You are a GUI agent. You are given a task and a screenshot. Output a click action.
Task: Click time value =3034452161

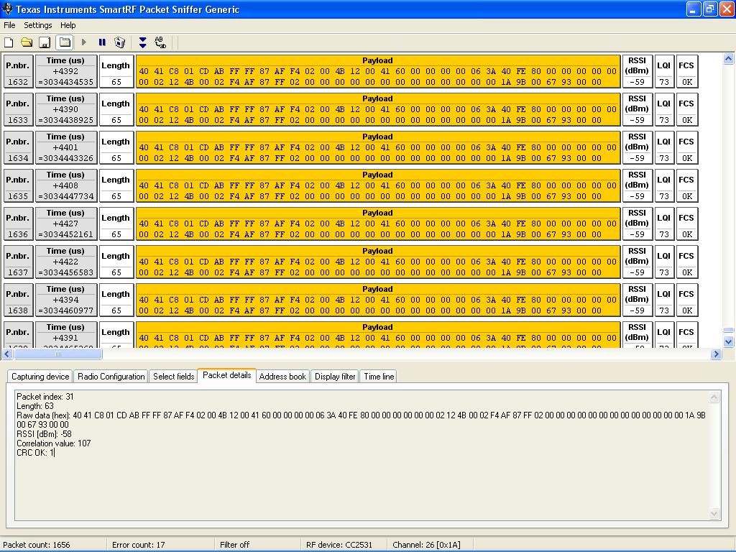click(x=65, y=234)
